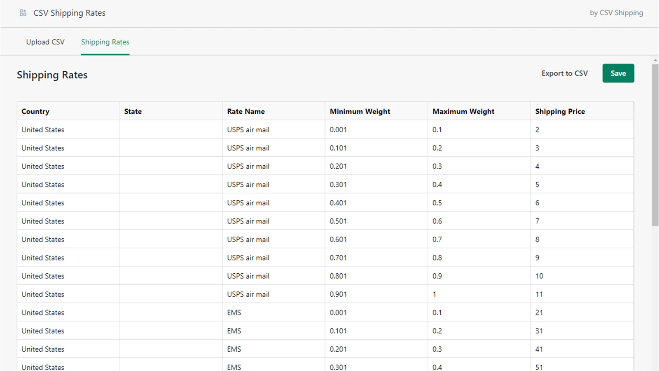
Task: Click the Shipping Price cell showing 41
Action: click(539, 349)
